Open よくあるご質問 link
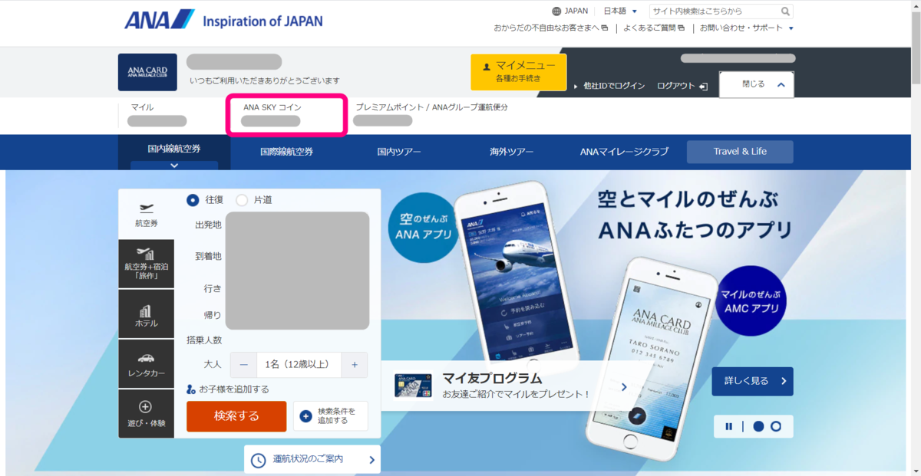 (654, 28)
